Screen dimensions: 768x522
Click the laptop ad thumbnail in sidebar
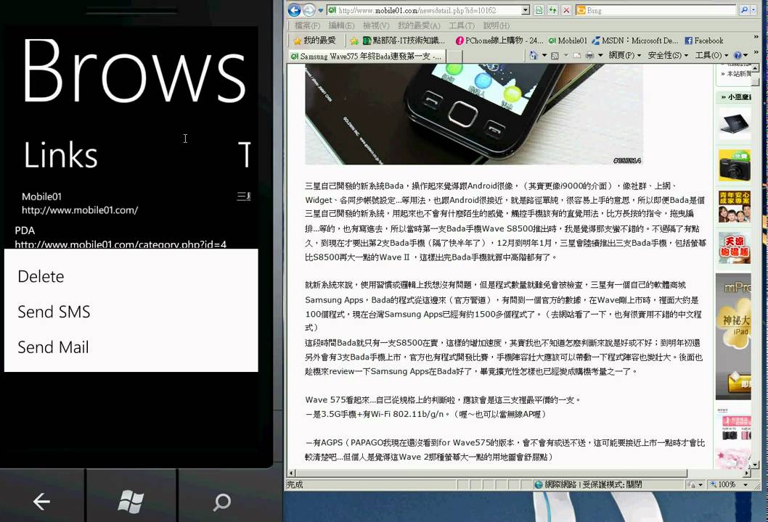(x=734, y=123)
